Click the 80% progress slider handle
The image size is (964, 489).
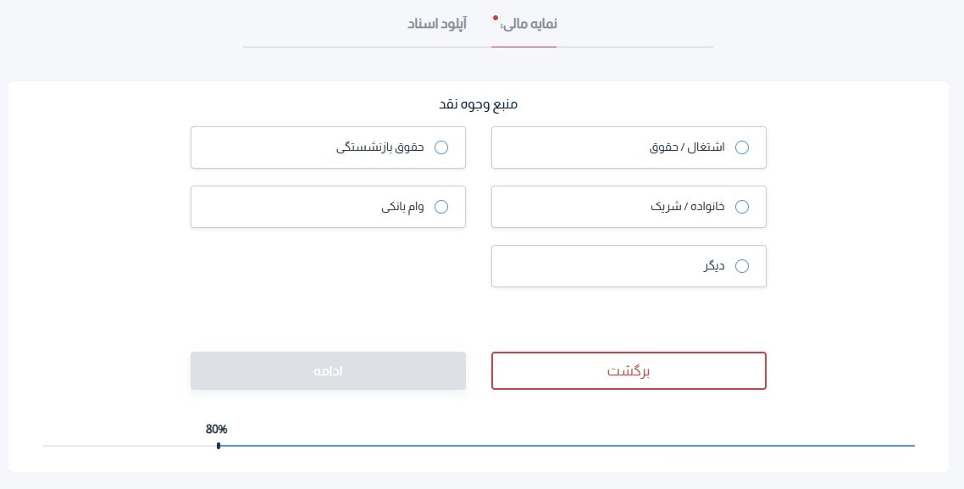(219, 444)
